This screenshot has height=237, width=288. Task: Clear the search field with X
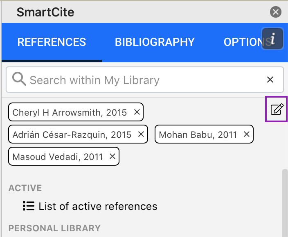coord(270,80)
